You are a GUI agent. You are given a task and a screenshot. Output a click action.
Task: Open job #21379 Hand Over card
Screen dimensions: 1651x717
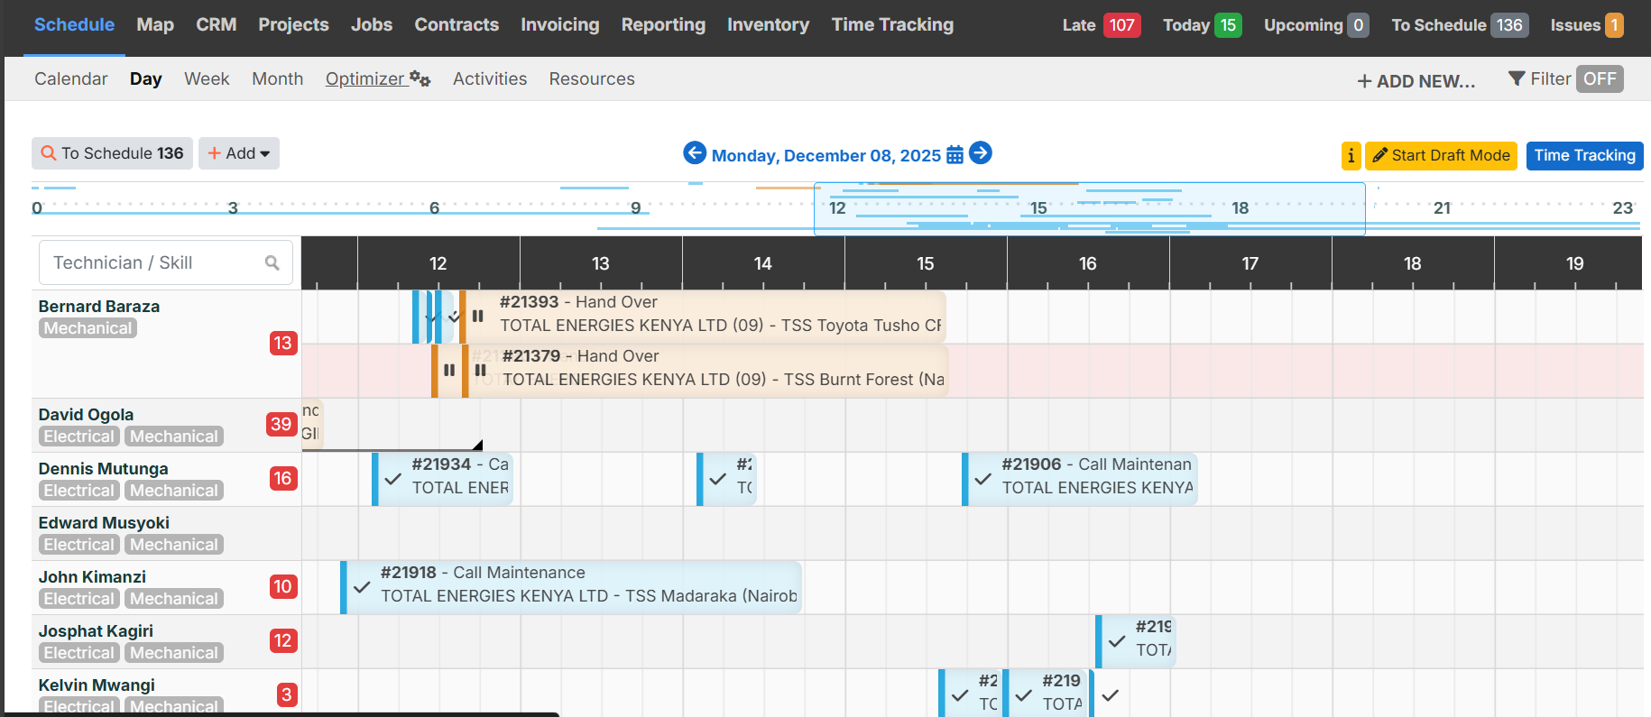point(706,370)
